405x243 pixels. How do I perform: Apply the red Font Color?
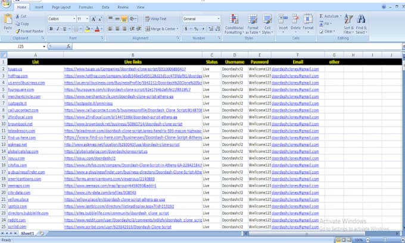pos(97,29)
